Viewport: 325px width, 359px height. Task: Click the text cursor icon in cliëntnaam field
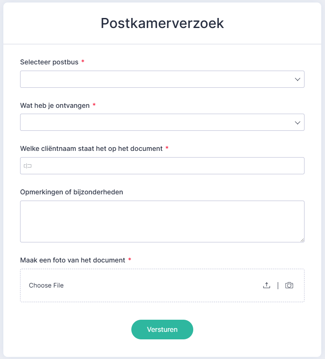coord(28,166)
